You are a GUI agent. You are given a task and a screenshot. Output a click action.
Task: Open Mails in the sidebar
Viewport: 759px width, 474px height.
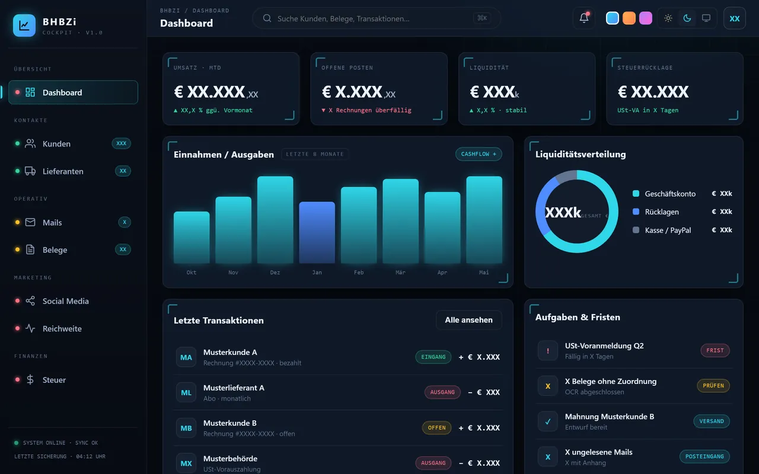[x=73, y=222]
